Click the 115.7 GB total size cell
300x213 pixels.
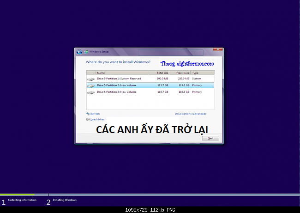[x=162, y=85]
